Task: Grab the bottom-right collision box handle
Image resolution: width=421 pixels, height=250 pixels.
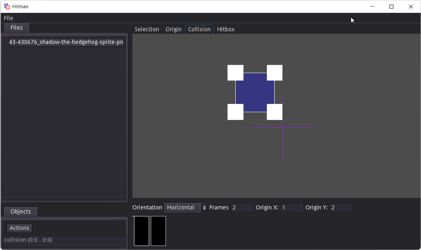Action: coord(275,112)
